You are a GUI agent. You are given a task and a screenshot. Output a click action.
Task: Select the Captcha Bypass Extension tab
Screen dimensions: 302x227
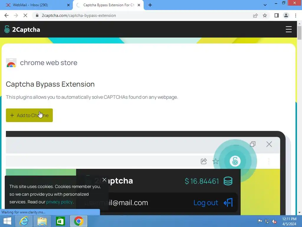(109, 5)
